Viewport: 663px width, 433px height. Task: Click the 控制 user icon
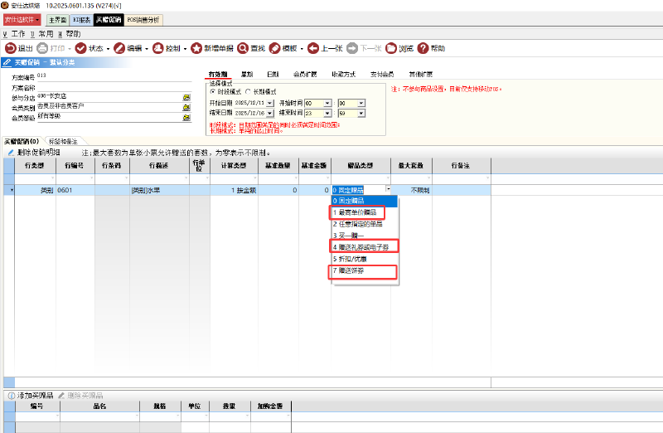pos(157,48)
